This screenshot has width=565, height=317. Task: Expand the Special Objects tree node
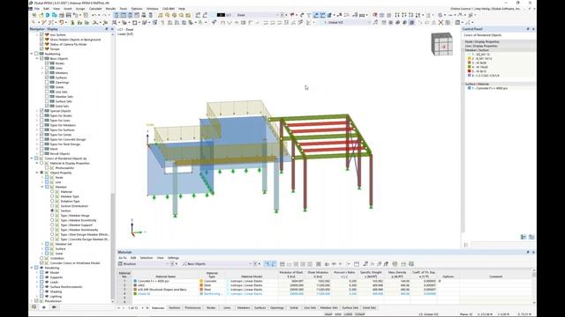click(37, 111)
